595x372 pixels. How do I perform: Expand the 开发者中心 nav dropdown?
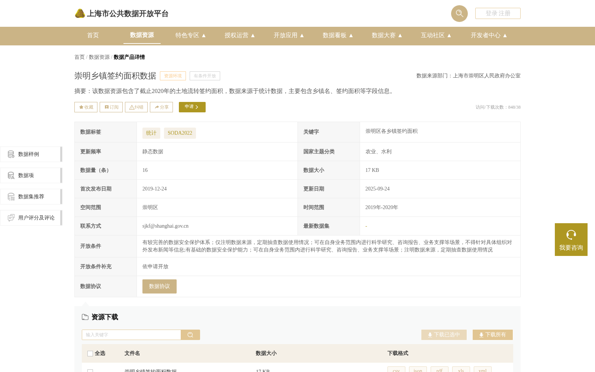(x=489, y=35)
